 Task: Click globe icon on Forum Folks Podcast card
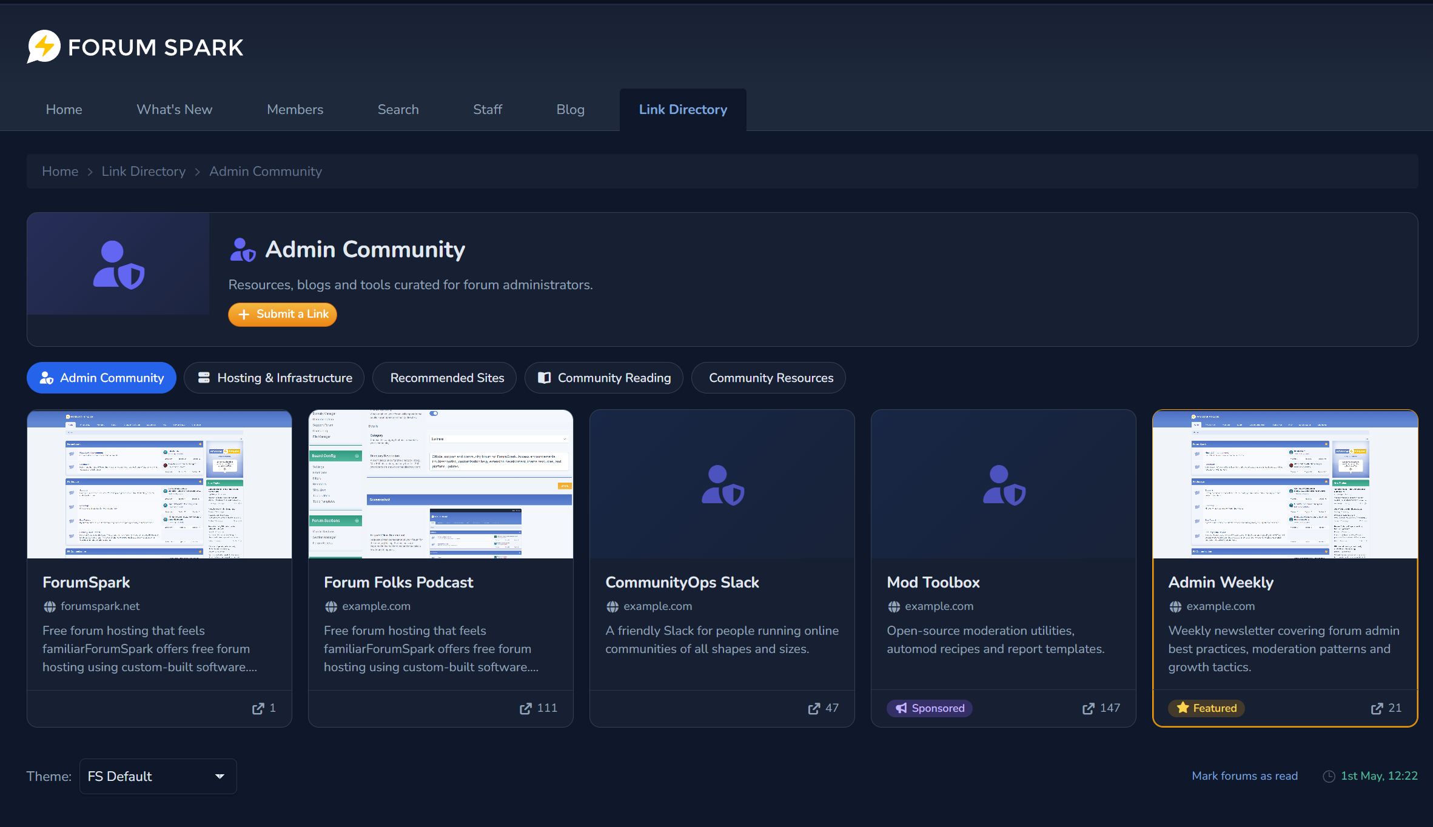(x=331, y=606)
